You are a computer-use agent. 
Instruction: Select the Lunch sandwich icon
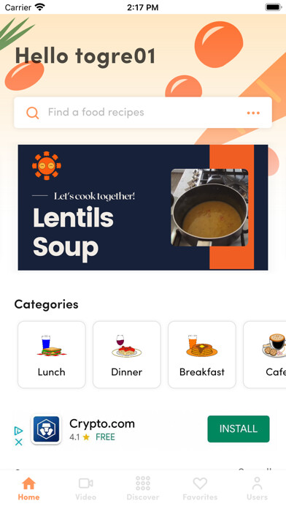pos(52,346)
